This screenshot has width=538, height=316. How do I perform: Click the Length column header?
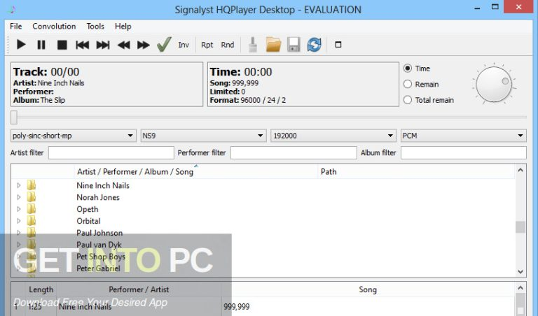41,289
